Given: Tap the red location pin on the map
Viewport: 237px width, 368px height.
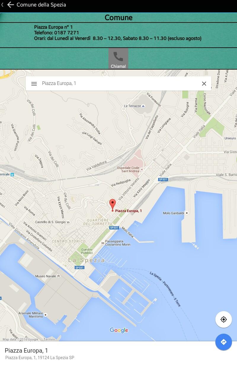Looking at the screenshot, I should pyautogui.click(x=112, y=205).
